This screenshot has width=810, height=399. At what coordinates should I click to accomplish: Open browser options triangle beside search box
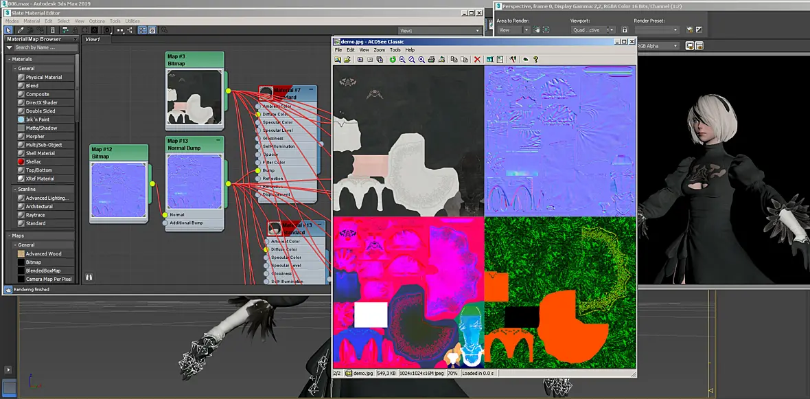pos(10,47)
